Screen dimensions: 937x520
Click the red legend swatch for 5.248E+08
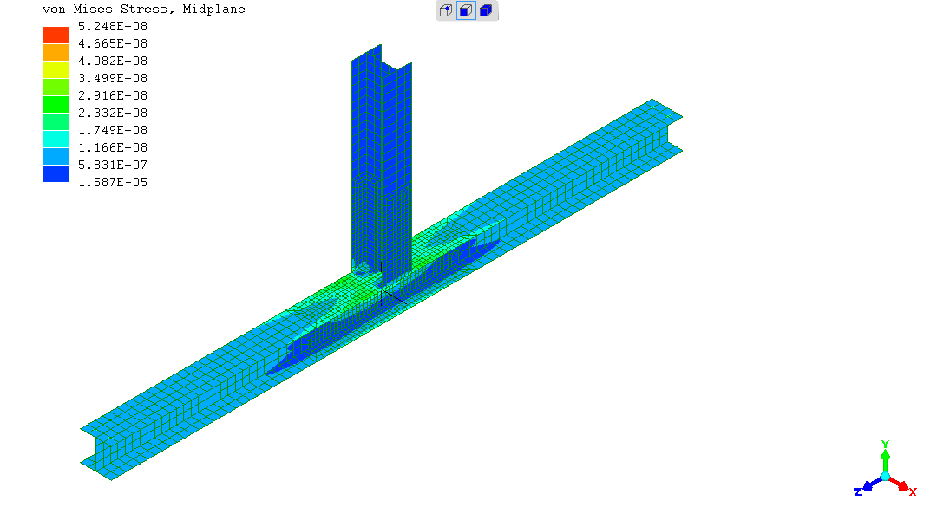[56, 35]
